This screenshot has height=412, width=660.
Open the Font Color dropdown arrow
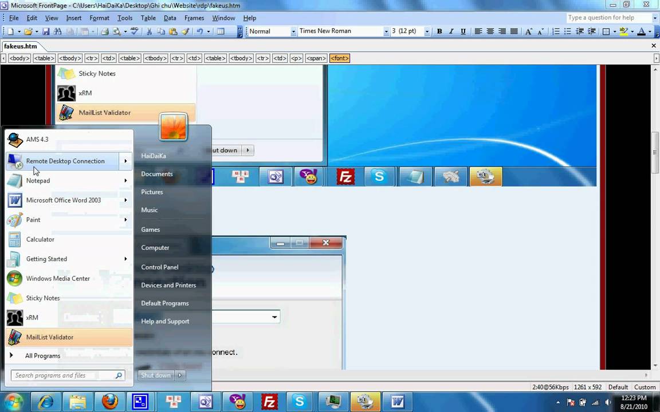coord(650,32)
